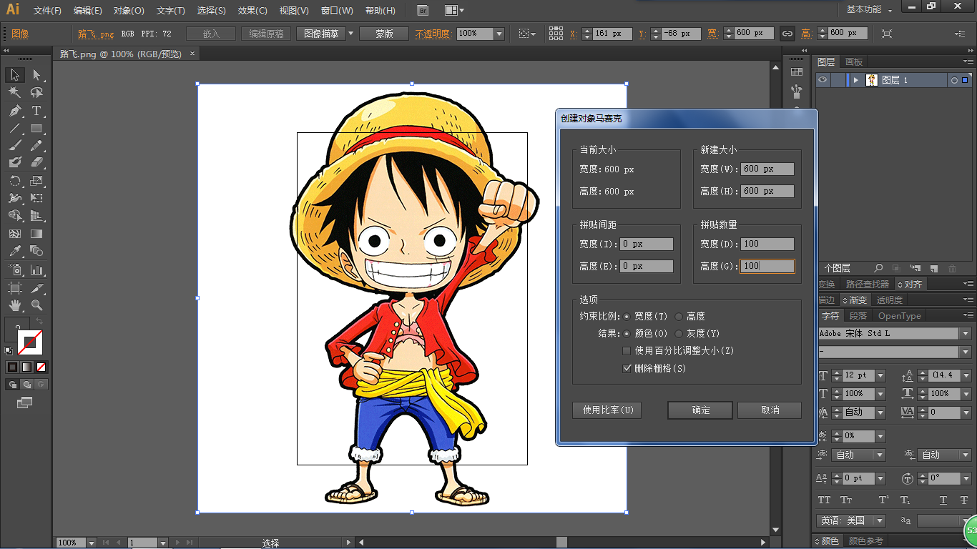Uncheck the 删除栅格(S) checkbox
This screenshot has width=977, height=549.
click(x=627, y=368)
